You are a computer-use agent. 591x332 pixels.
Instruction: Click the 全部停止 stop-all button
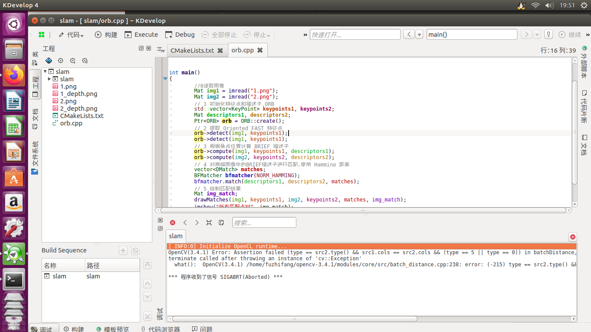click(x=219, y=35)
